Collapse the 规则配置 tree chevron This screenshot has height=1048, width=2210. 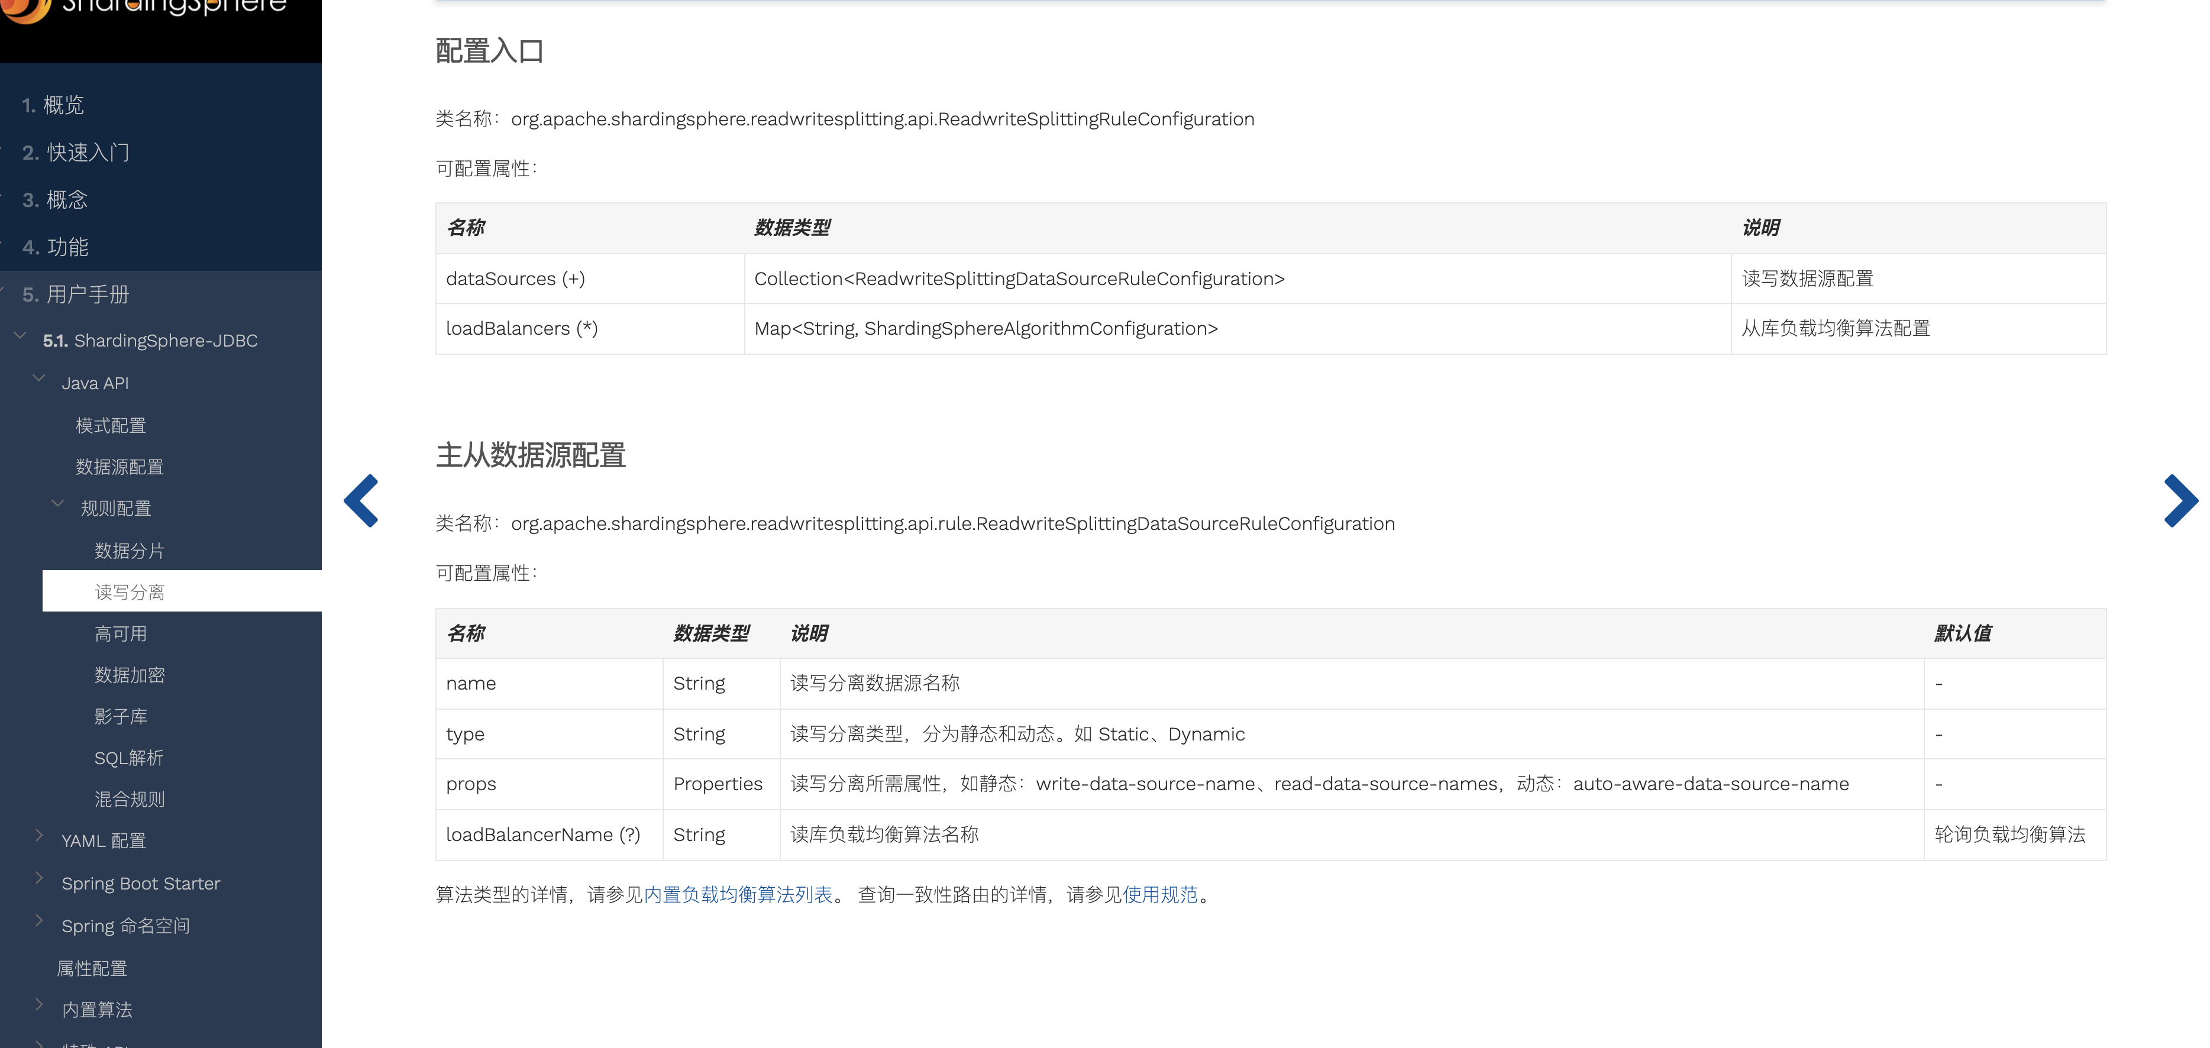57,504
